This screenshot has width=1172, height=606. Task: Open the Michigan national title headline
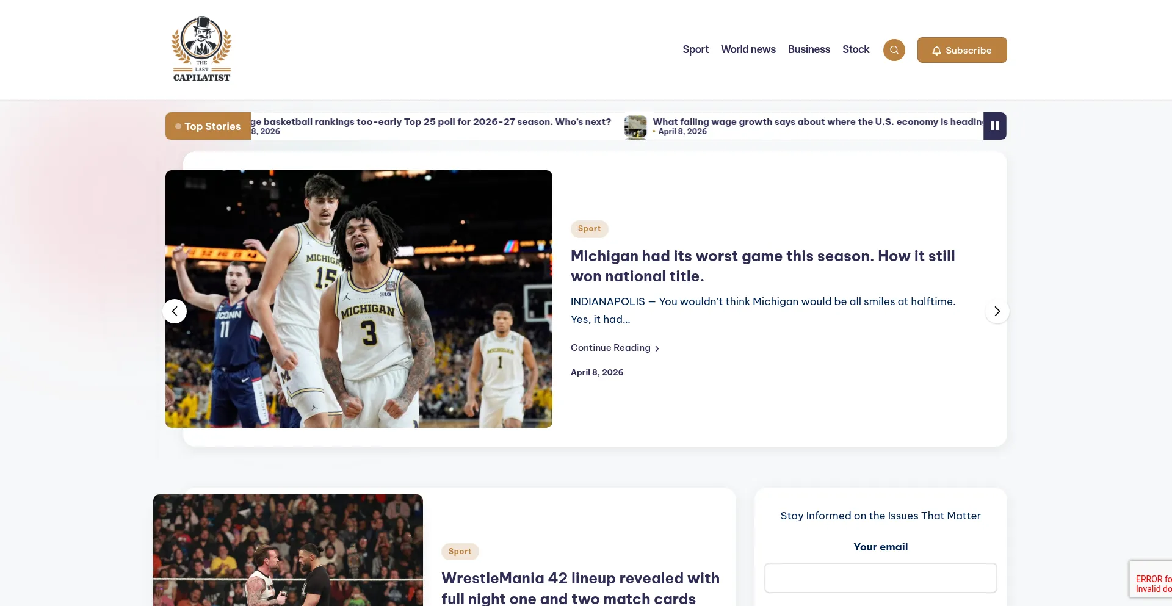tap(762, 266)
